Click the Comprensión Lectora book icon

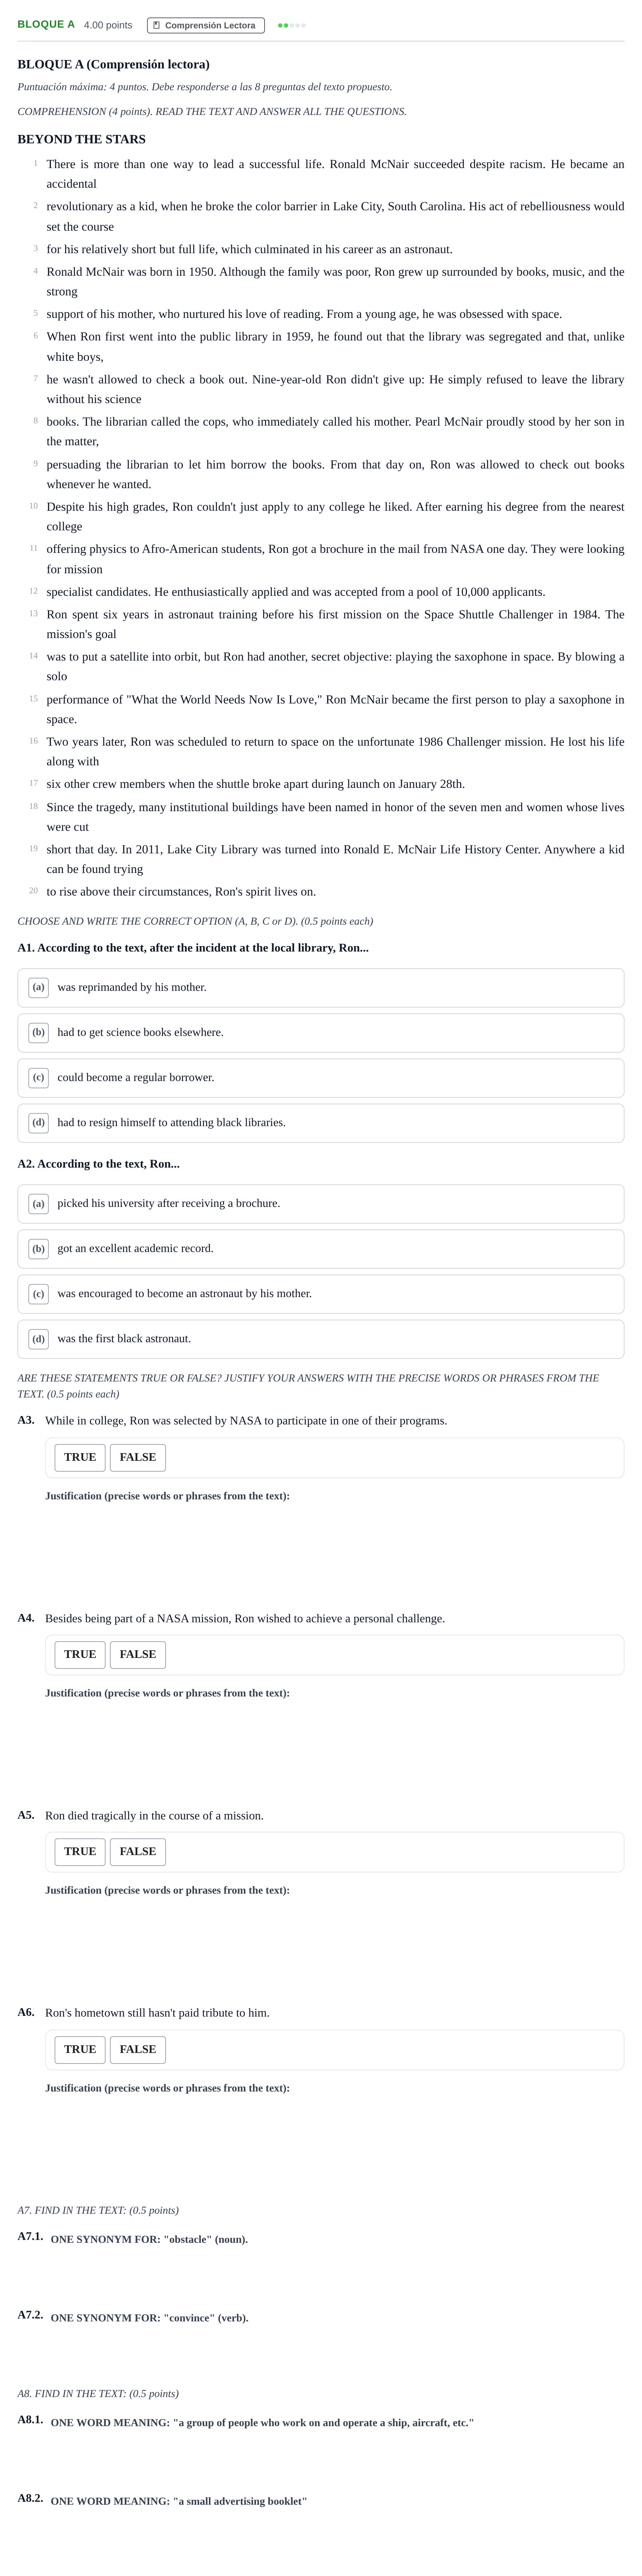156,25
